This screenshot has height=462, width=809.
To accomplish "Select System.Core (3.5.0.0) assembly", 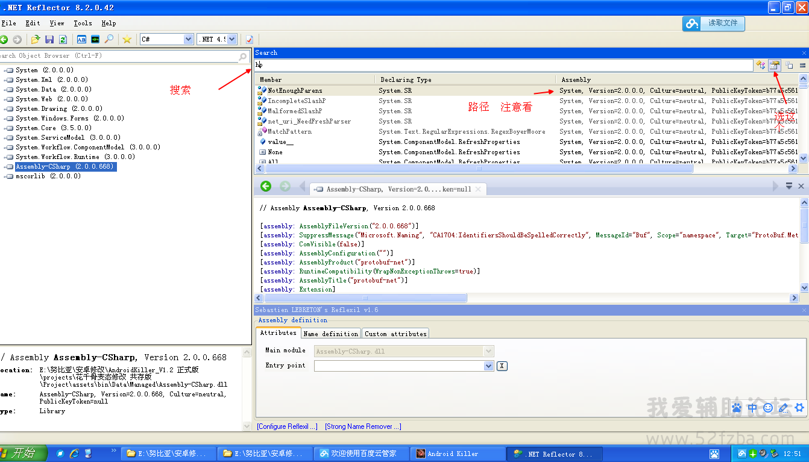I will 53,128.
